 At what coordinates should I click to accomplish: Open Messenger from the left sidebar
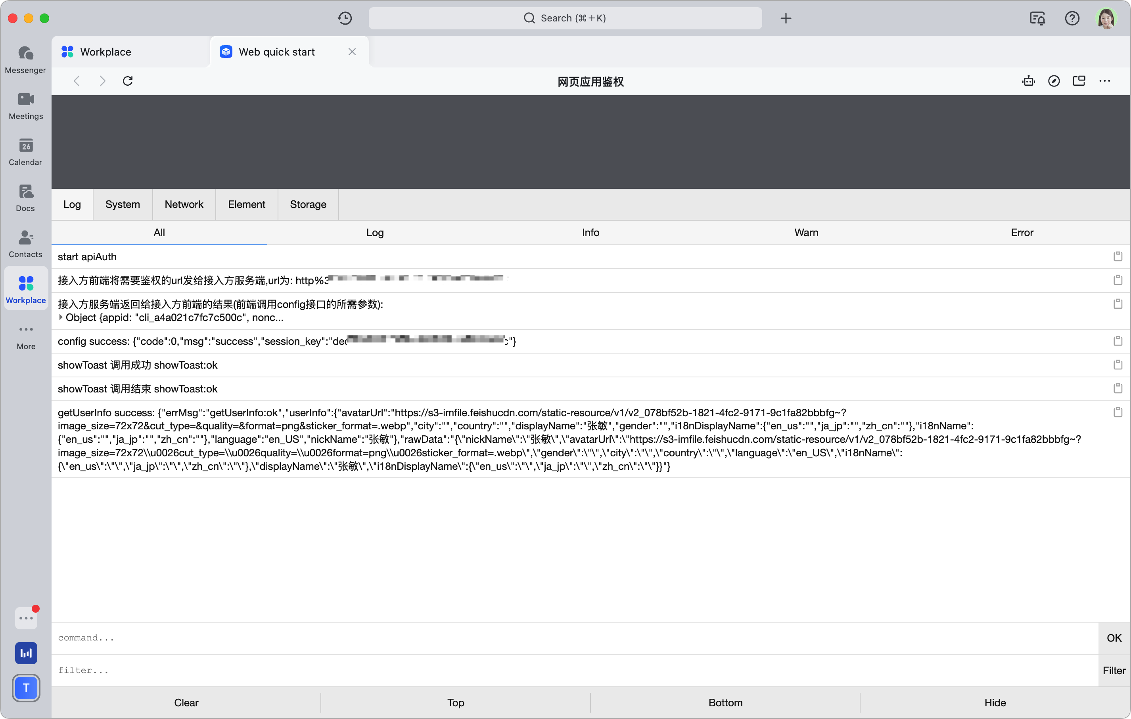[25, 59]
